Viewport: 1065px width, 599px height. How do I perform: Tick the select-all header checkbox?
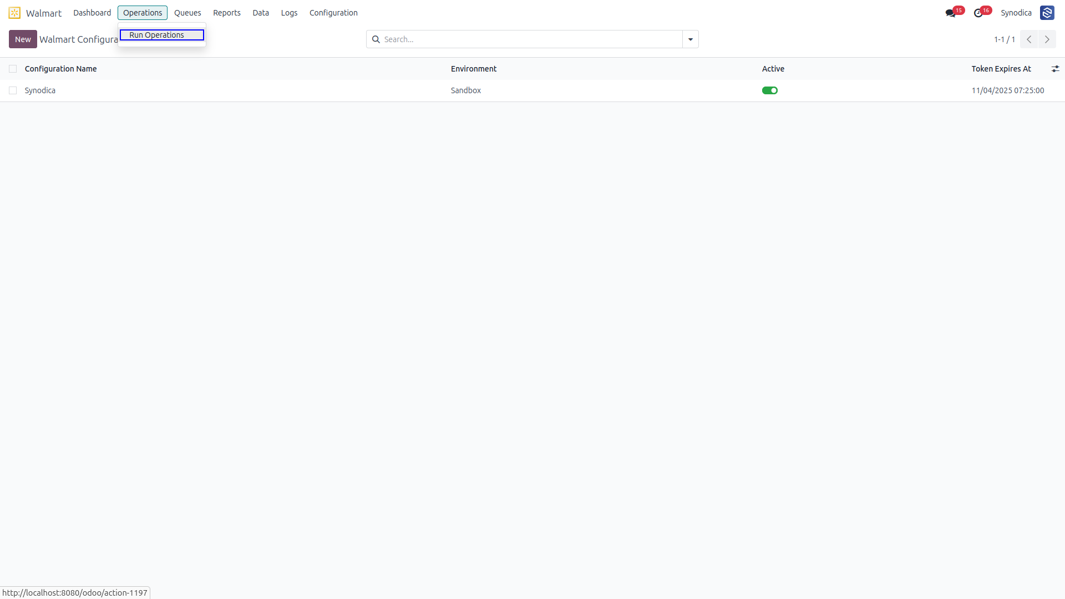(13, 69)
